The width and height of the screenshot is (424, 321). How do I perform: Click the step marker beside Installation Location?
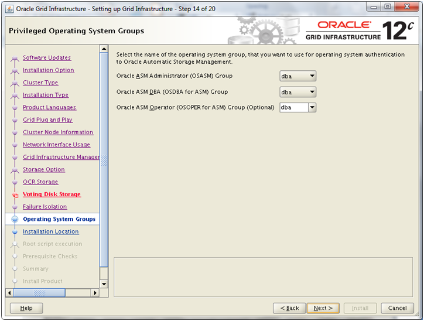click(x=15, y=232)
